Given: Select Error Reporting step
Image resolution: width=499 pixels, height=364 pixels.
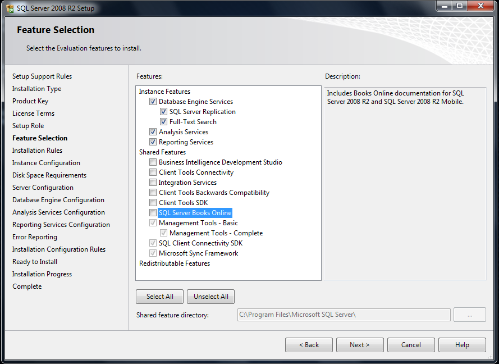Looking at the screenshot, I should click(35, 237).
